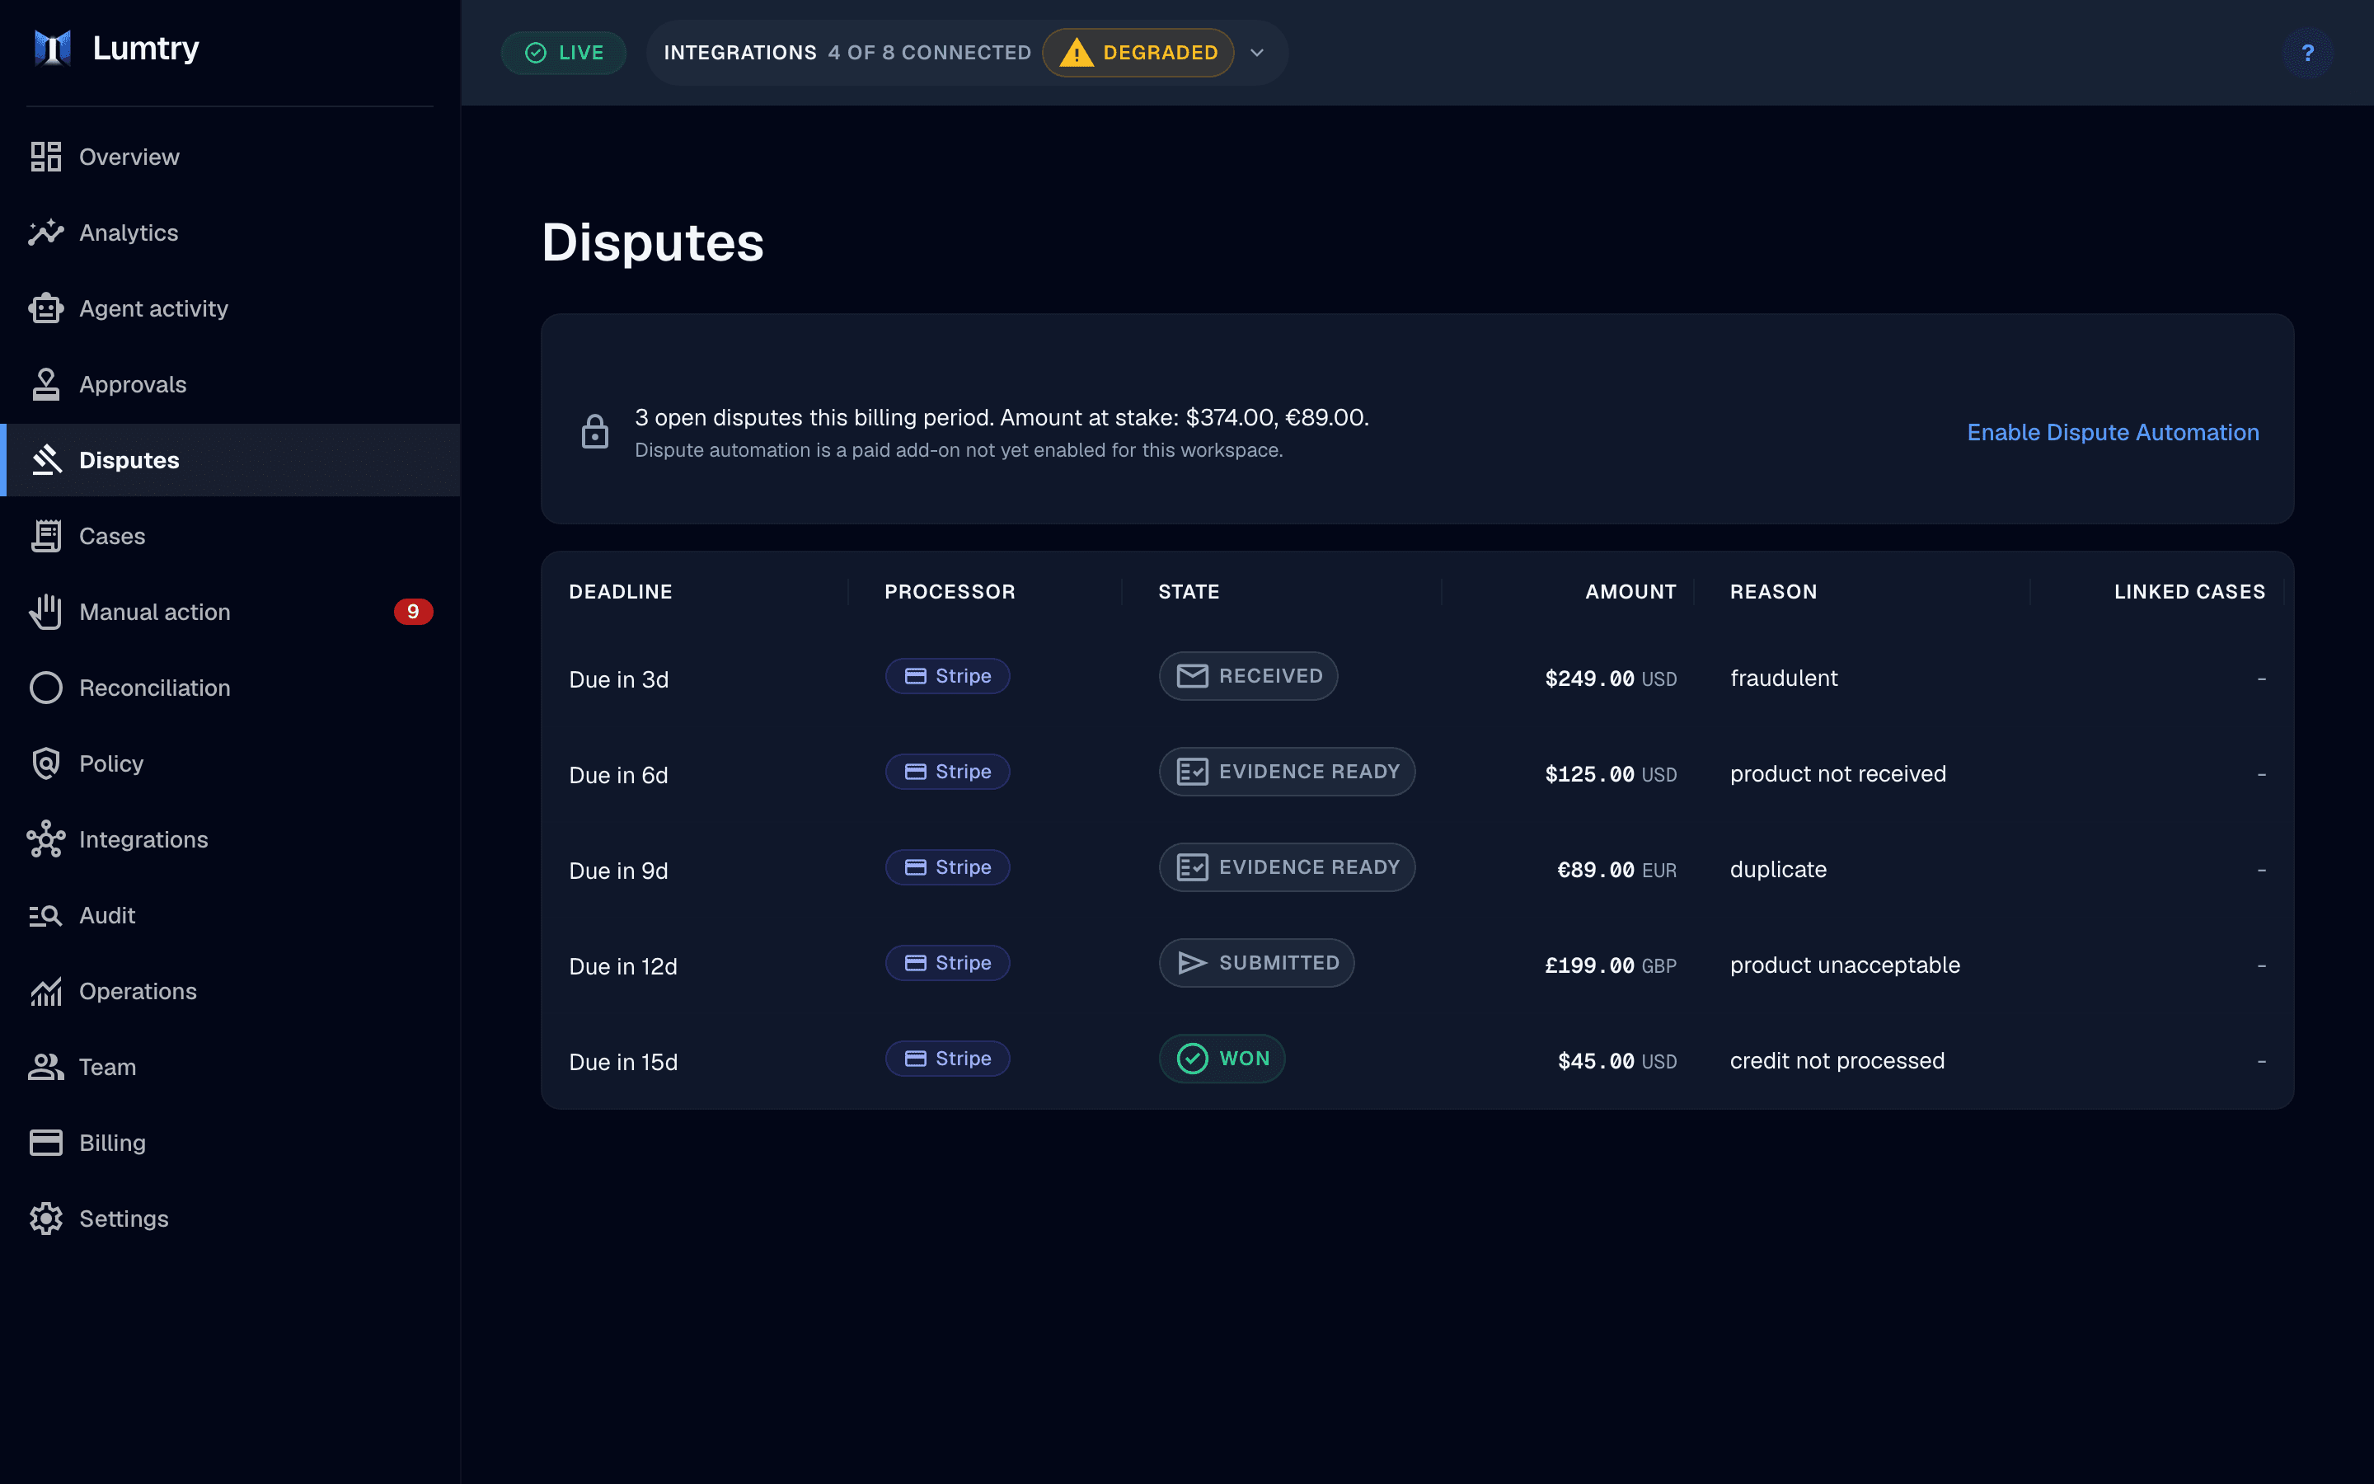Select the Integrations hub icon
Viewport: 2374px width, 1484px height.
(46, 839)
